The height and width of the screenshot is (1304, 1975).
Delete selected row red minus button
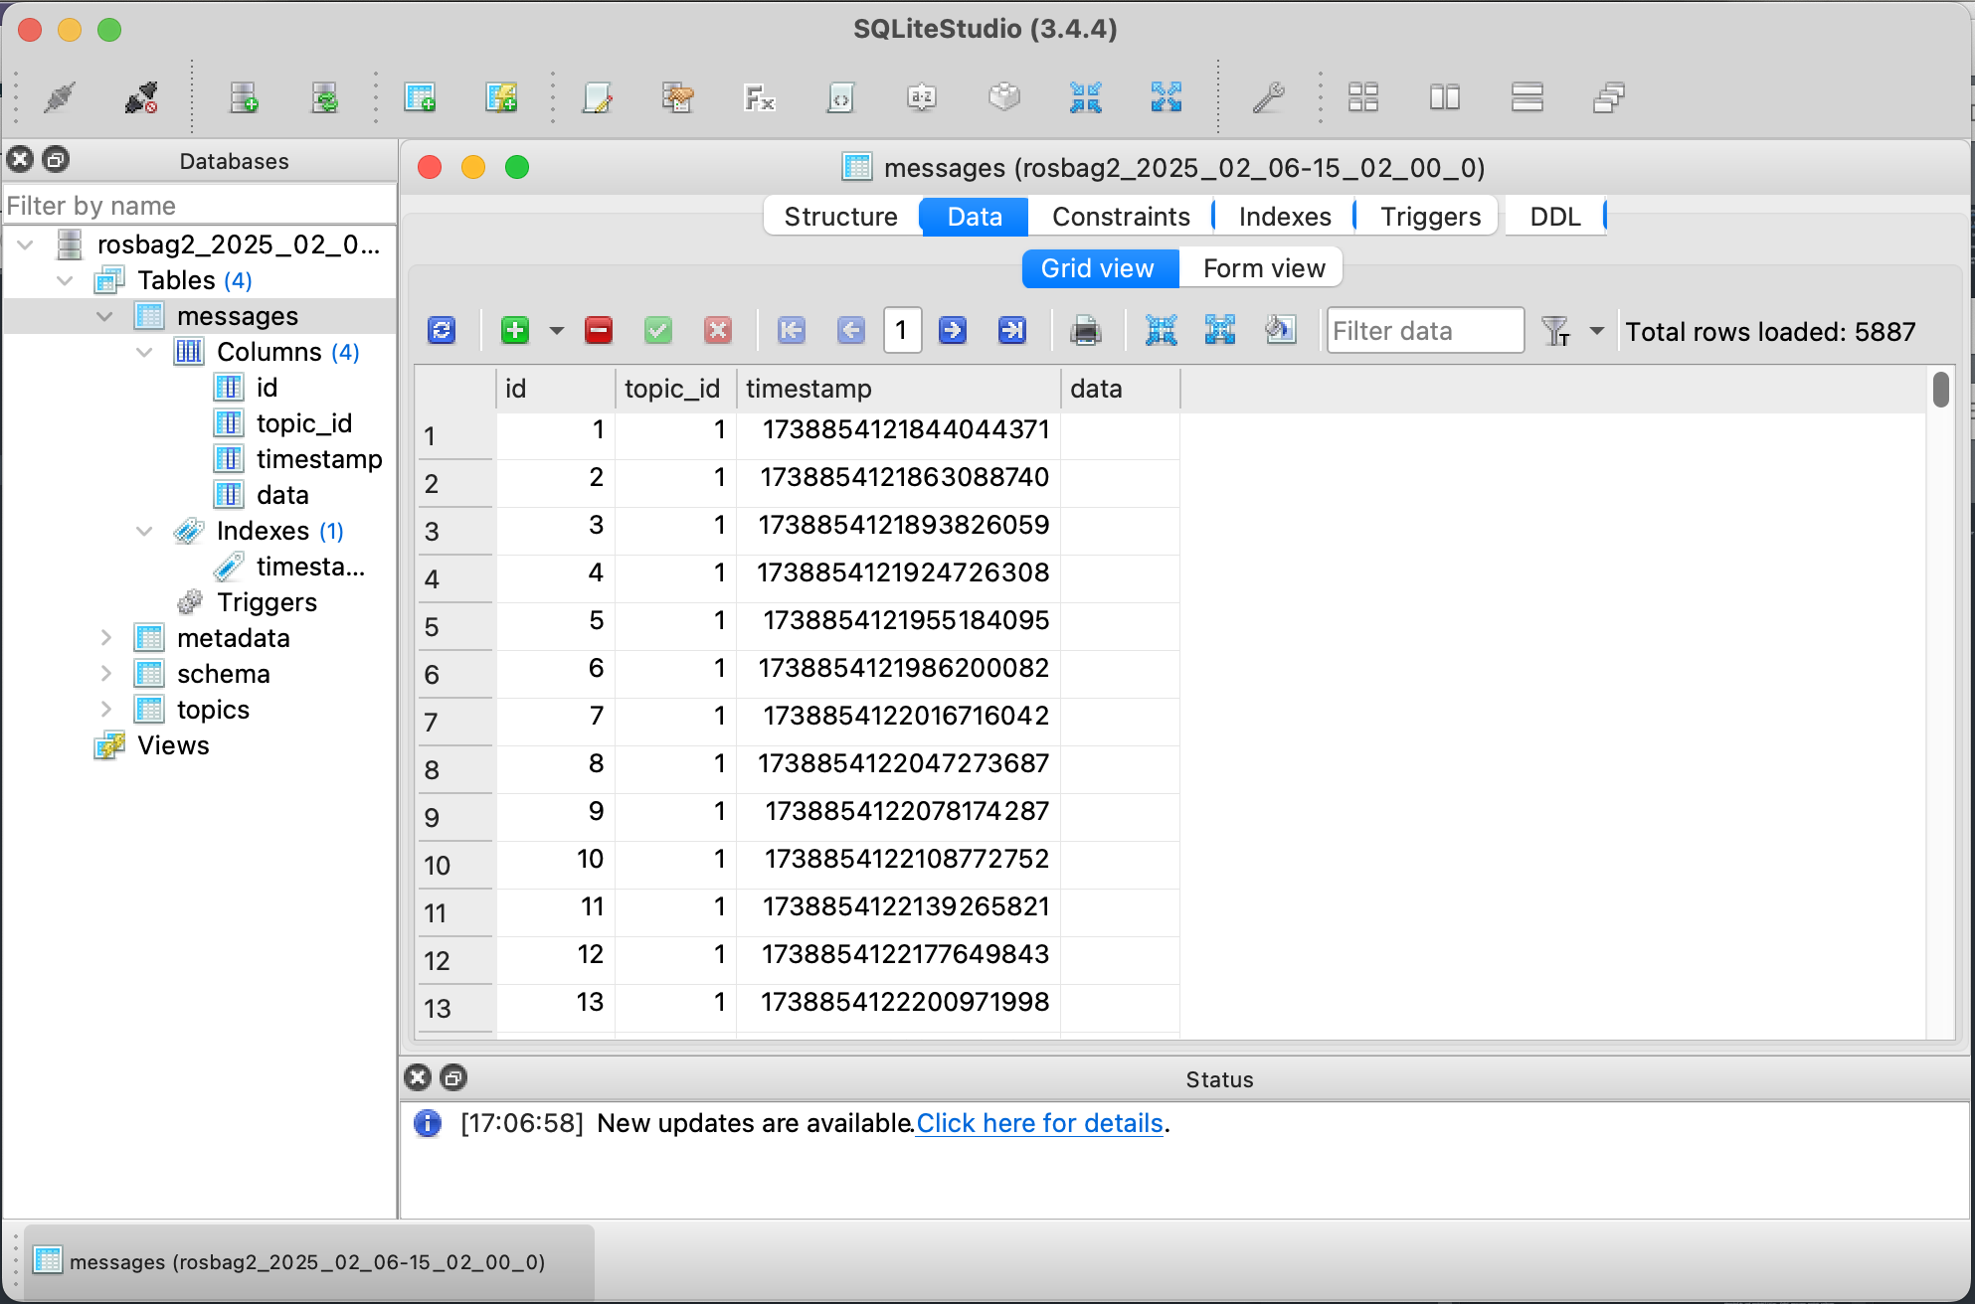click(x=599, y=330)
